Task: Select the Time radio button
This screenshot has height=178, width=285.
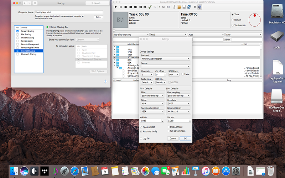Action: click(x=233, y=14)
